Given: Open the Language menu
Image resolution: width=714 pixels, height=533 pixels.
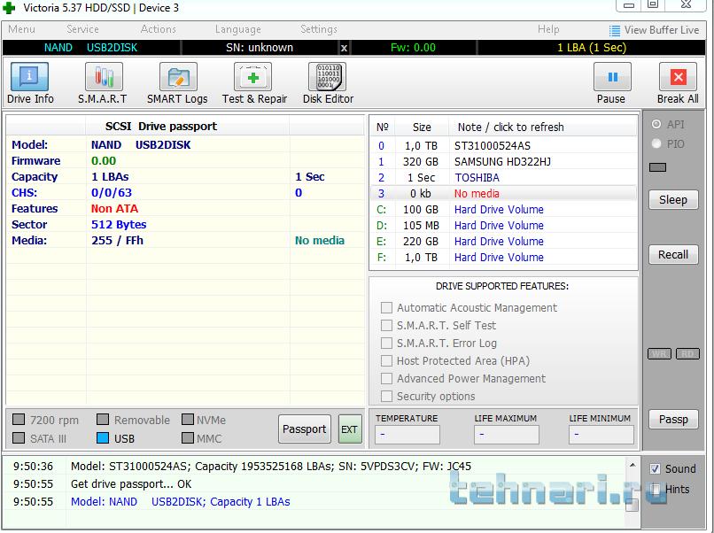Looking at the screenshot, I should pos(237,29).
